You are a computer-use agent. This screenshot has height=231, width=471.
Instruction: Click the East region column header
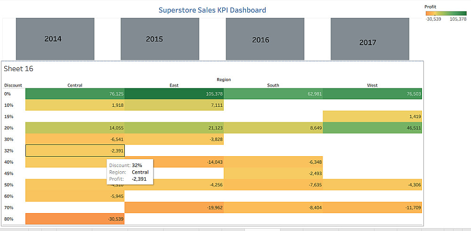[174, 85]
